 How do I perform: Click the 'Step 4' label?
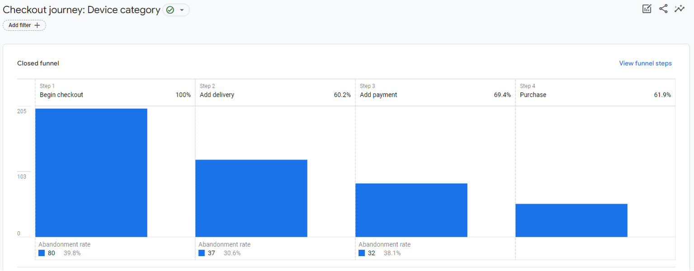click(x=528, y=86)
